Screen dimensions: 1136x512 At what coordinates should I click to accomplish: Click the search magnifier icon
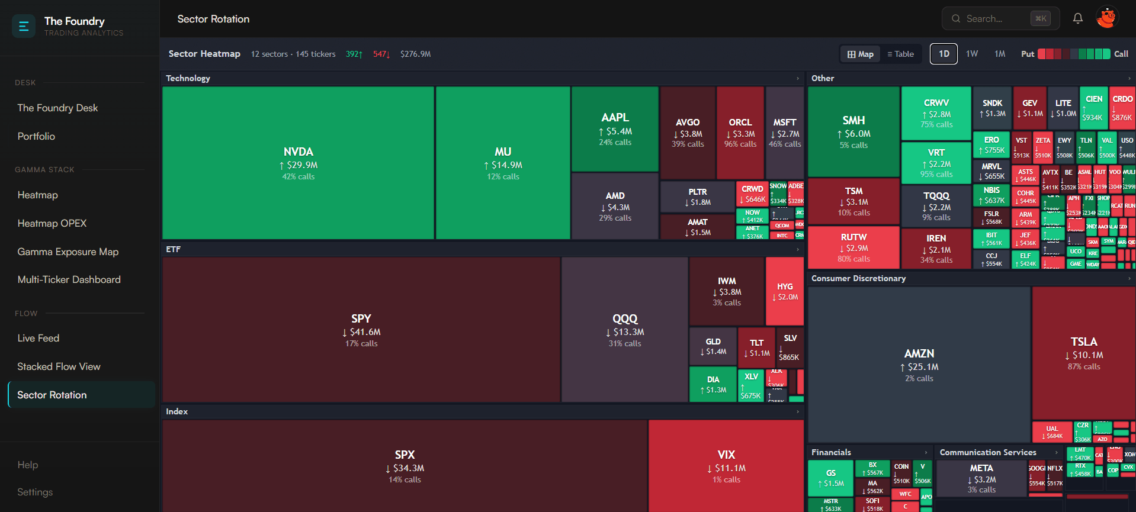[x=956, y=19]
